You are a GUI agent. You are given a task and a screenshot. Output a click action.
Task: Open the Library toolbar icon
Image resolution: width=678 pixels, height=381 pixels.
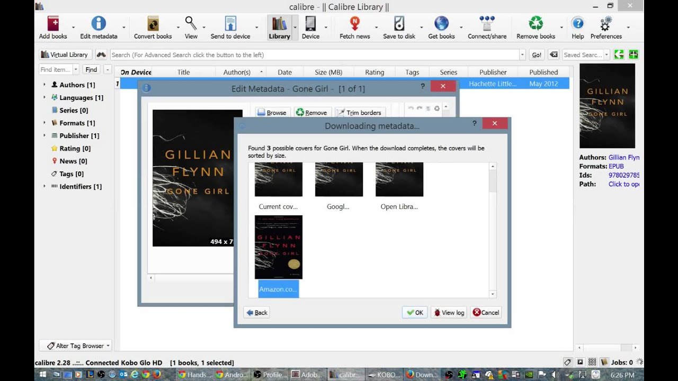(x=279, y=23)
